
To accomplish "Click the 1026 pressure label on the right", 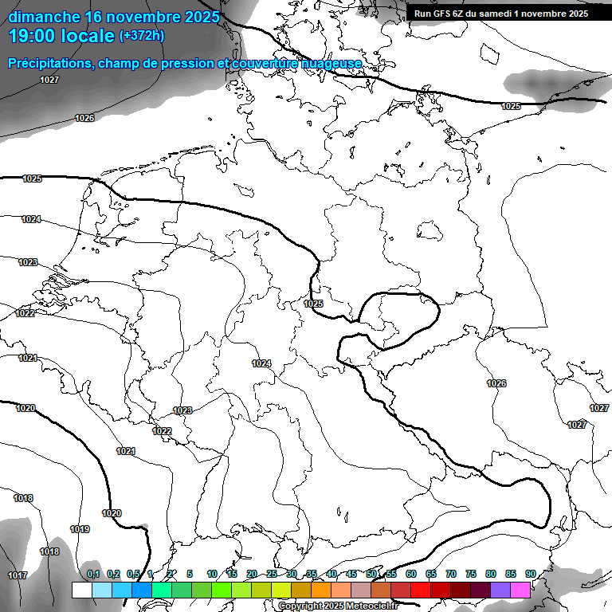I will [496, 383].
